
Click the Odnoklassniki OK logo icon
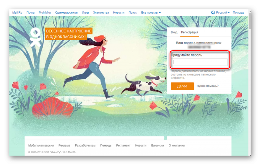point(35,37)
